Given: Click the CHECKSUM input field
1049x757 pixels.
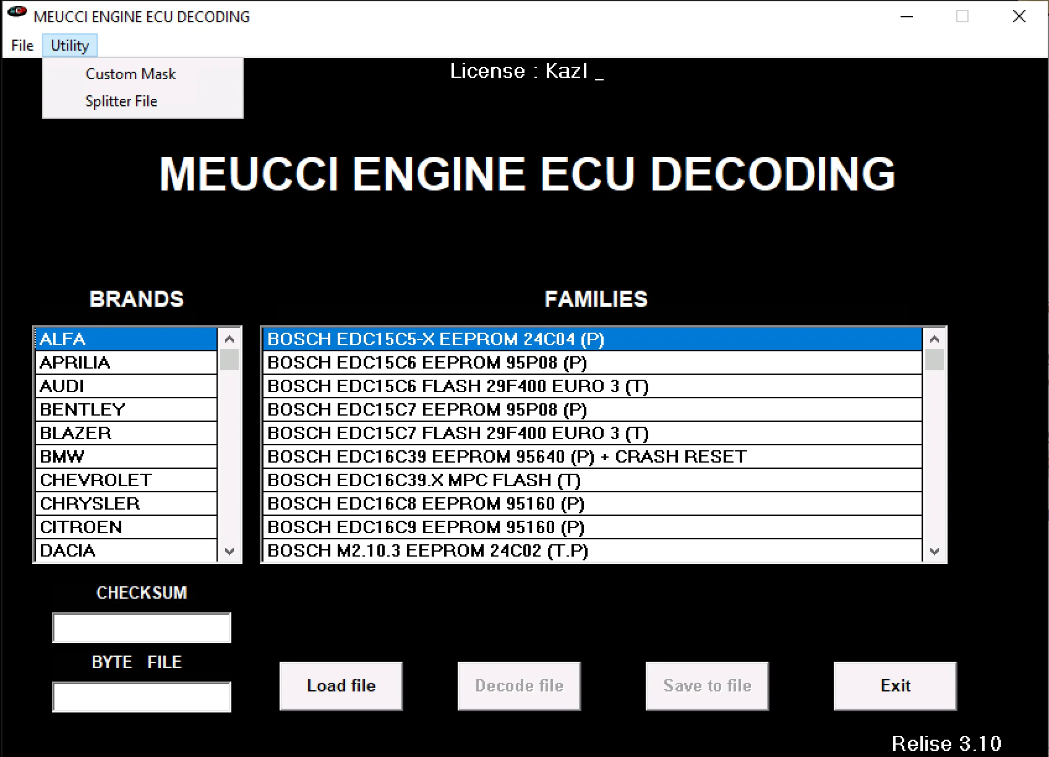Looking at the screenshot, I should [142, 628].
